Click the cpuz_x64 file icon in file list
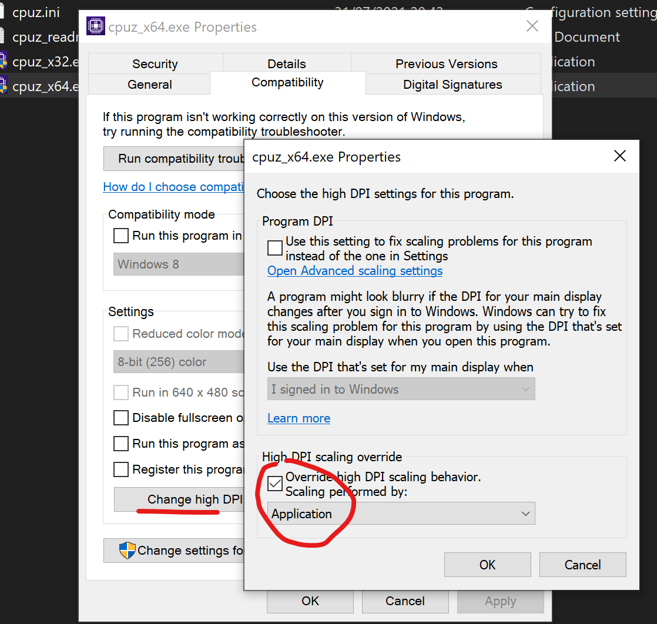 tap(4, 85)
